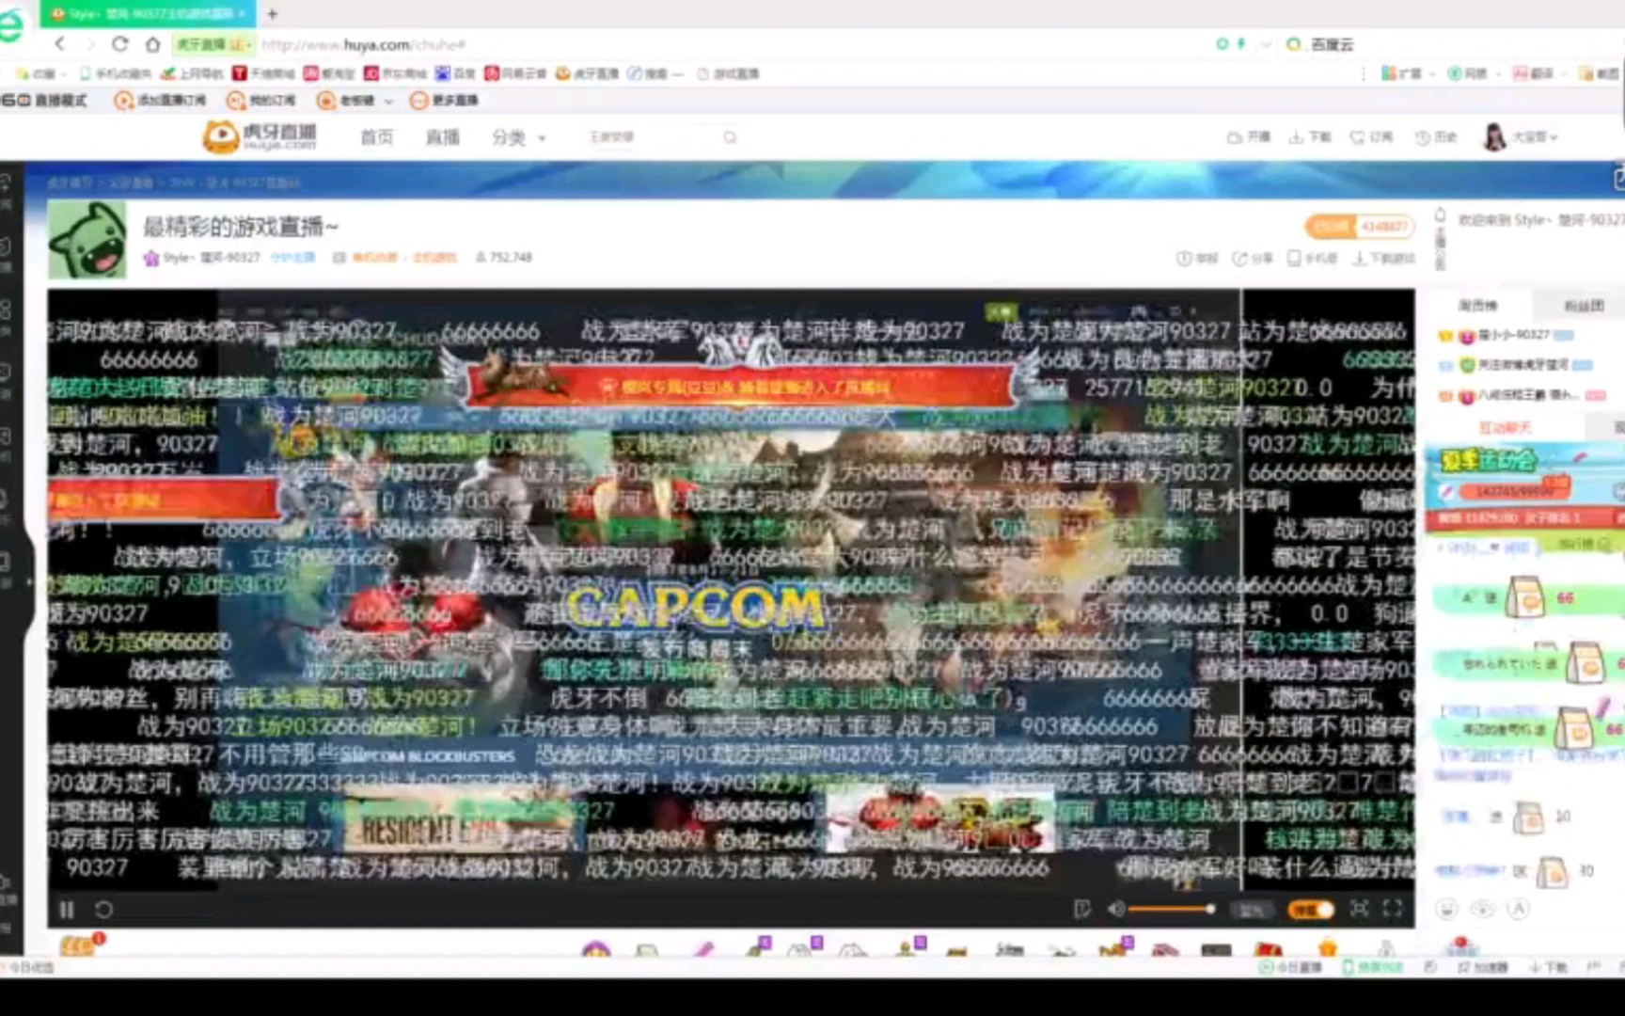The image size is (1625, 1016).
Task: Click the 手机看 watch on phone icon
Action: click(x=1312, y=258)
